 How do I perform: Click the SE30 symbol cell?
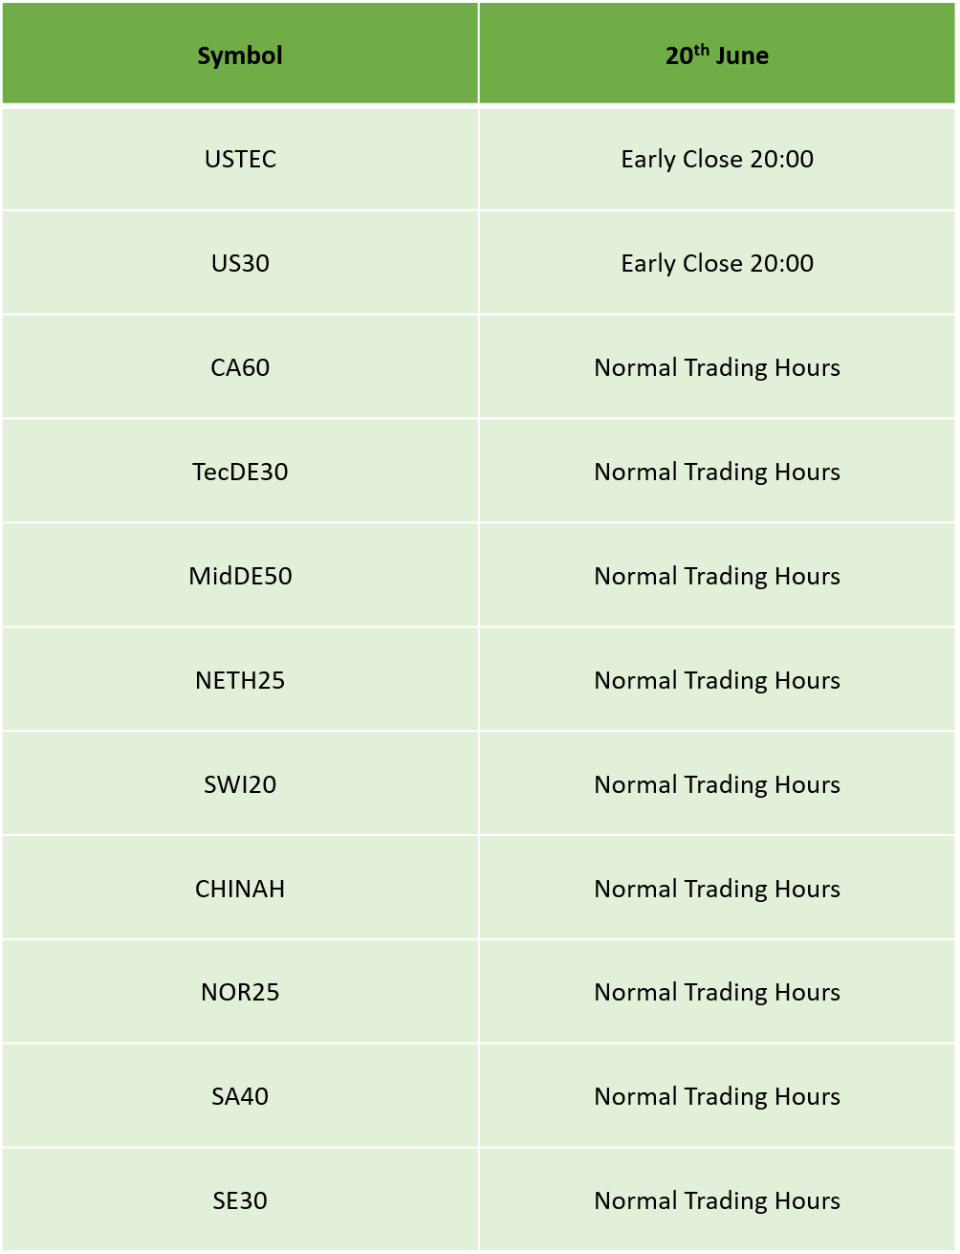click(240, 1200)
